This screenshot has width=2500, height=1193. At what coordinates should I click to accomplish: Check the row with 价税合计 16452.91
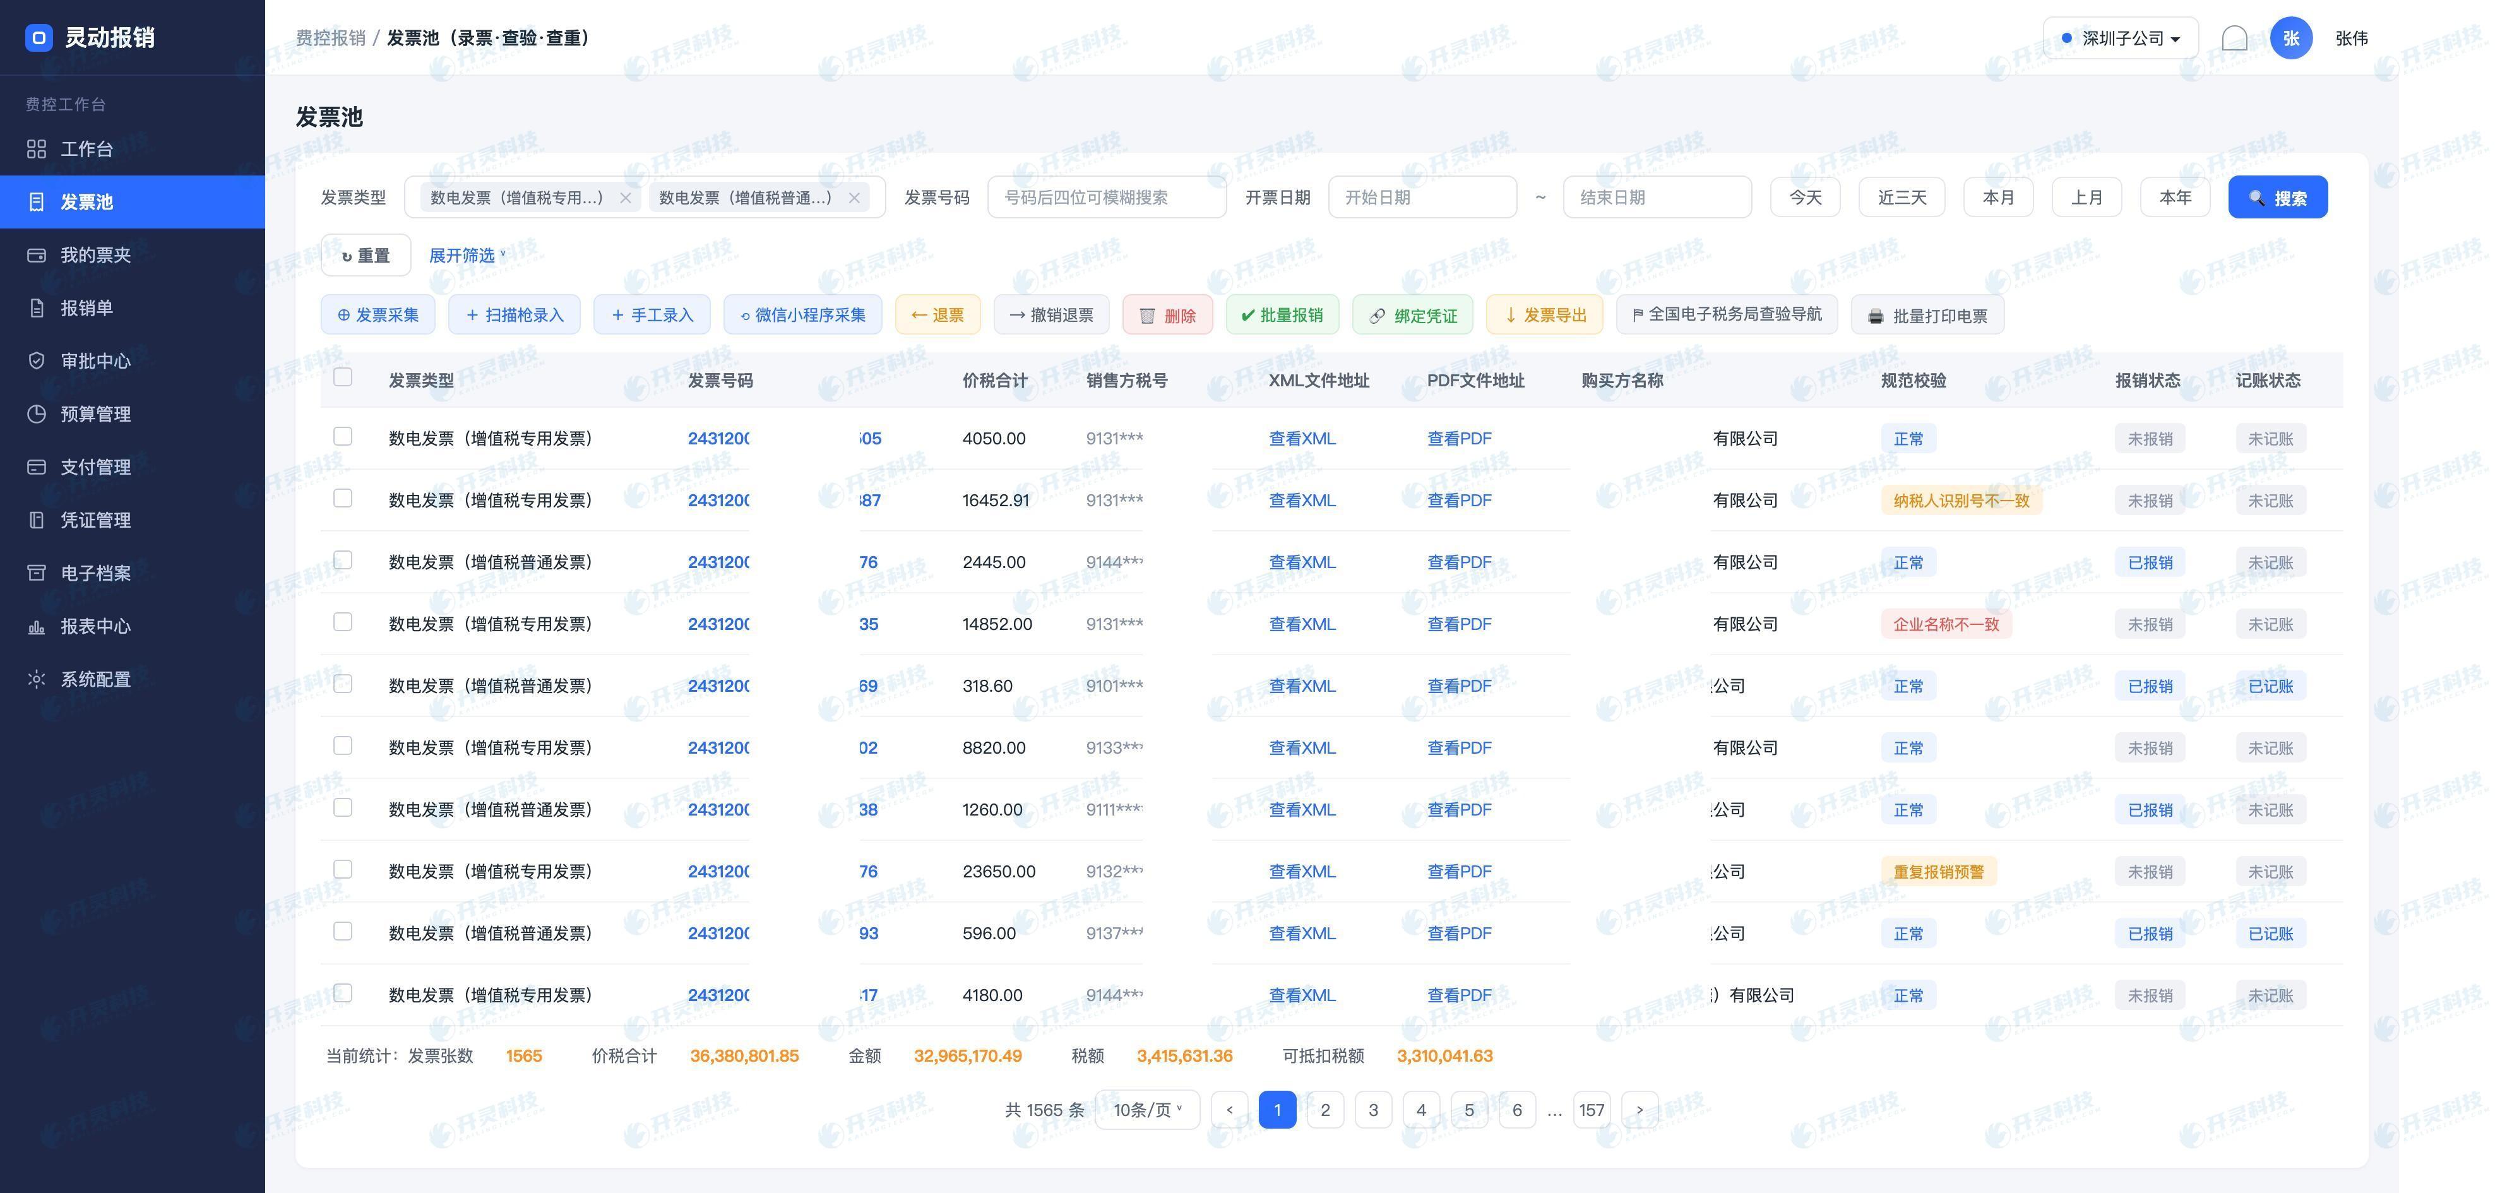click(343, 498)
